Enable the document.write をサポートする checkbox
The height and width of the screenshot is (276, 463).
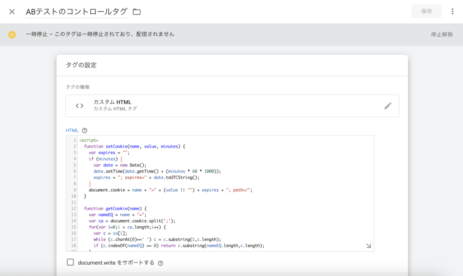tap(70, 262)
